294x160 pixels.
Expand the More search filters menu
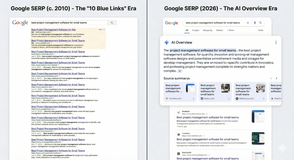pyautogui.click(x=230, y=30)
